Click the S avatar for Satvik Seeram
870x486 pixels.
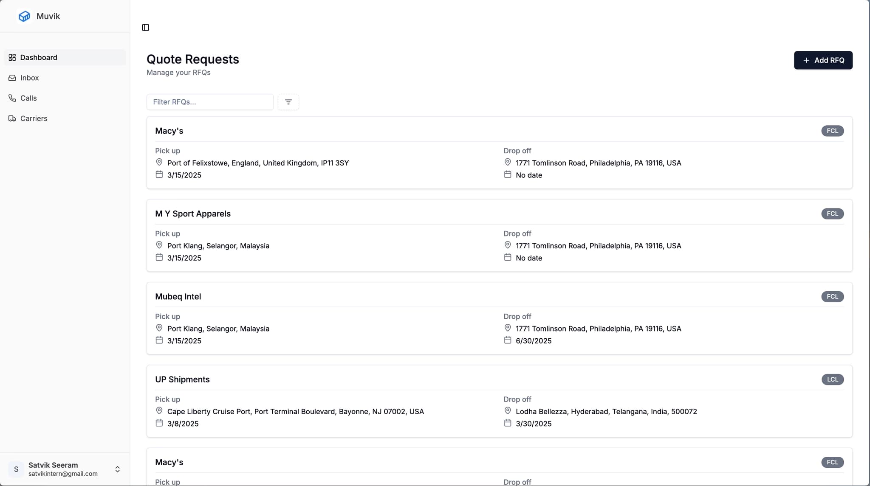pos(16,469)
